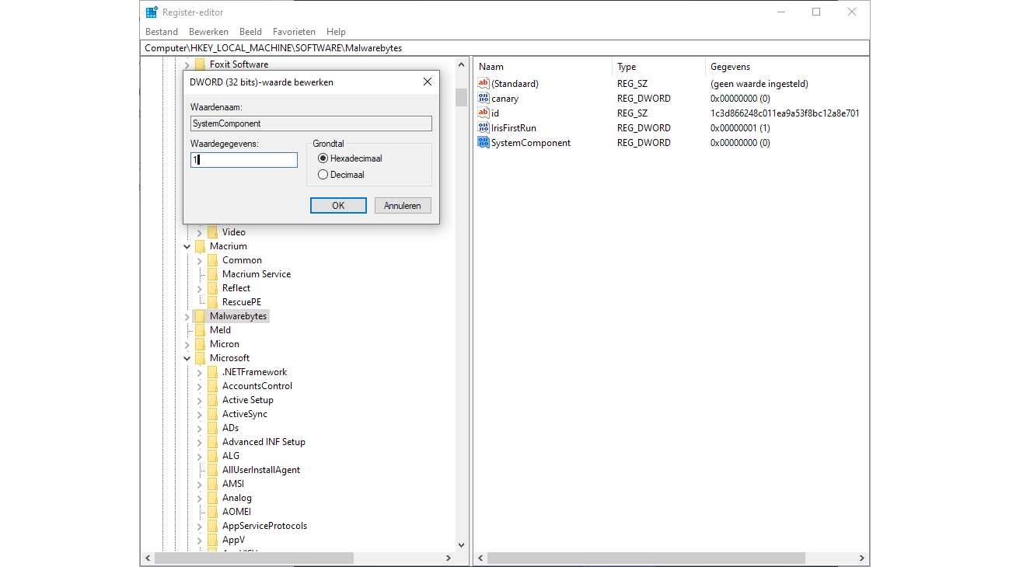
Task: Click the Video folder icon
Action: (212, 232)
